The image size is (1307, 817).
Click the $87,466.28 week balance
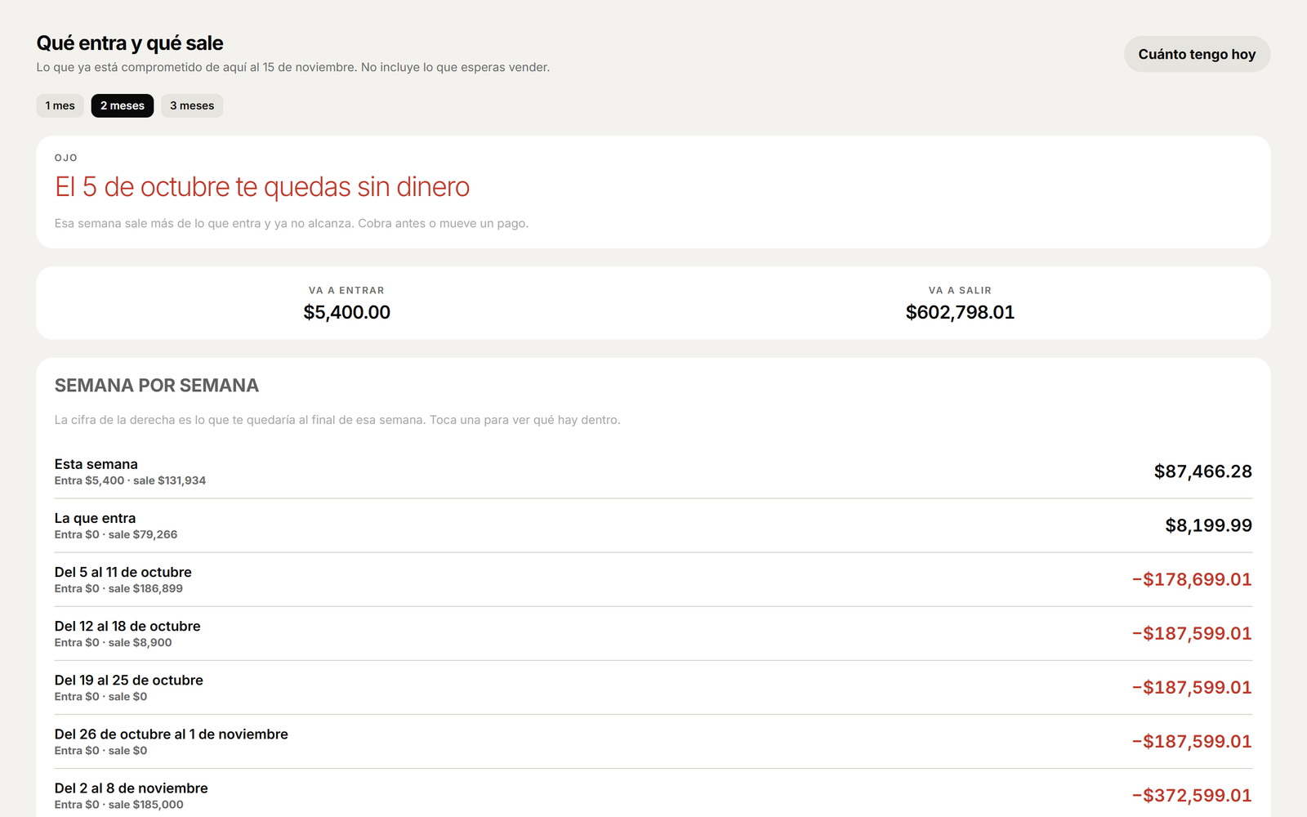1202,471
